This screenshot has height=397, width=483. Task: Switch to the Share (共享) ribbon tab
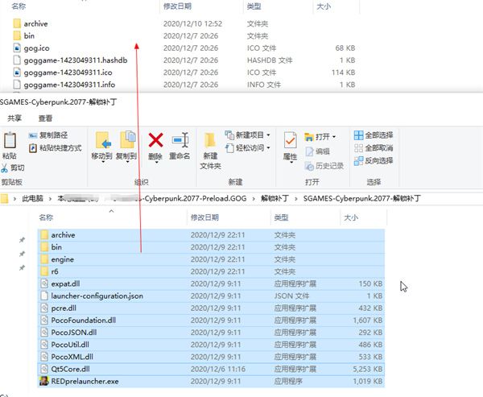(14, 118)
